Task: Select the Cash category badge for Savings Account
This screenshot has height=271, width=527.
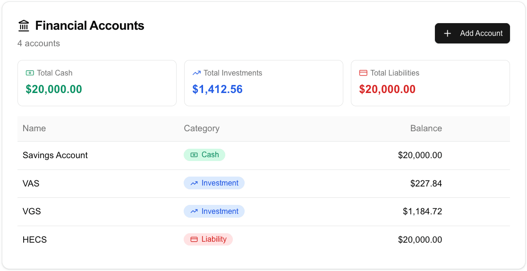Action: point(204,155)
